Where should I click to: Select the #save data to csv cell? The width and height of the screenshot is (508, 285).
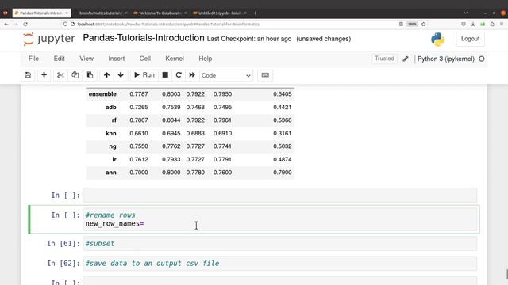(279, 264)
